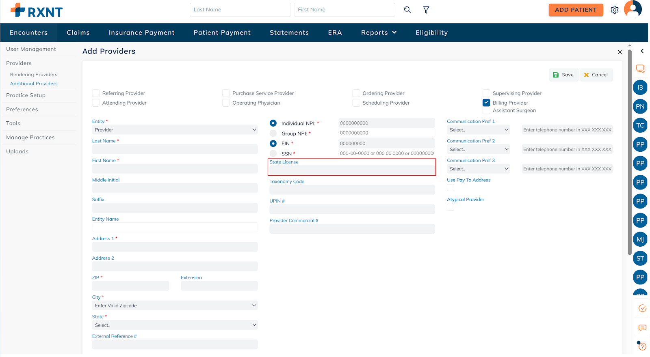This screenshot has width=650, height=357.
Task: Expand the Entity dropdown
Action: click(175, 130)
